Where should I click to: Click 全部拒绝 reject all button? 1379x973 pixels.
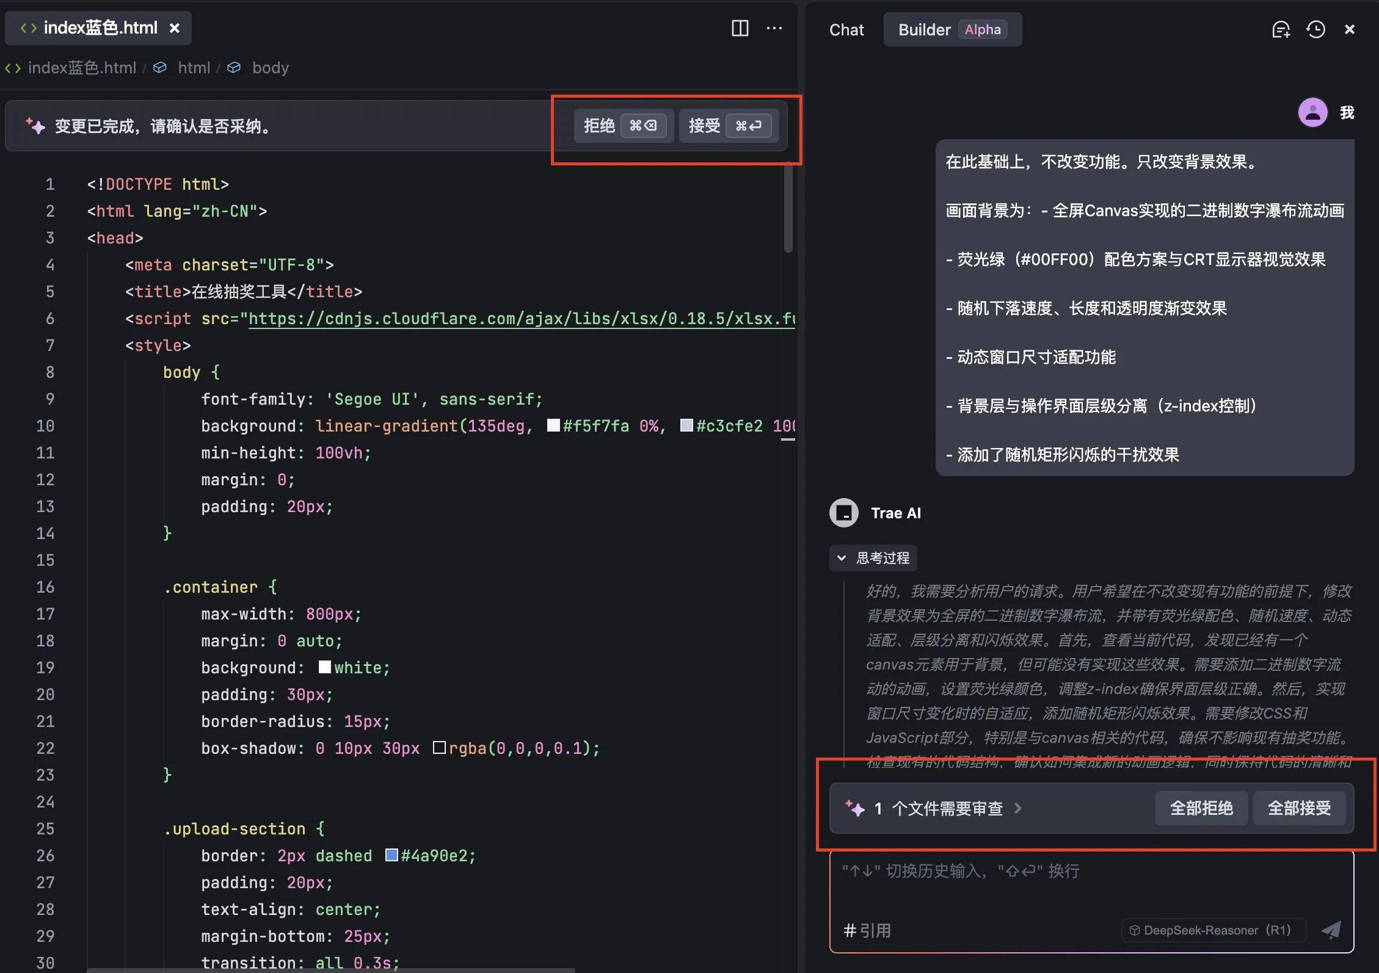point(1201,809)
